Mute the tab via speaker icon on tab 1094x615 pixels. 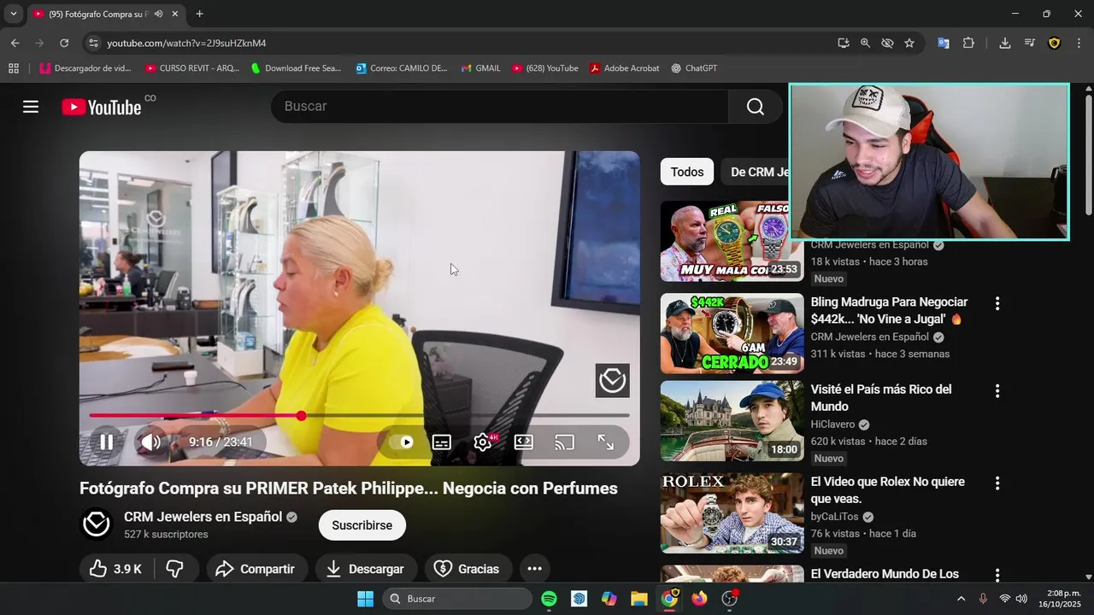(159, 14)
